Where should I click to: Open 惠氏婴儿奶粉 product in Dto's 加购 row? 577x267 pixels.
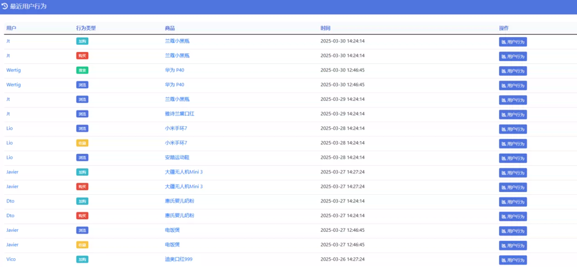(179, 201)
